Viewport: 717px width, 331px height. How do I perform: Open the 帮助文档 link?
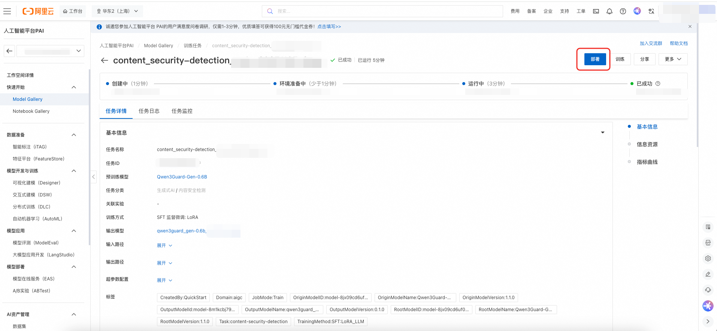(679, 43)
